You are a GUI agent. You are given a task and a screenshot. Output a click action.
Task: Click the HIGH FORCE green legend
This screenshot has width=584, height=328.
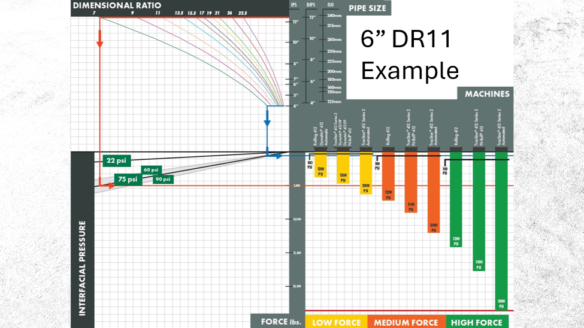[477, 322]
